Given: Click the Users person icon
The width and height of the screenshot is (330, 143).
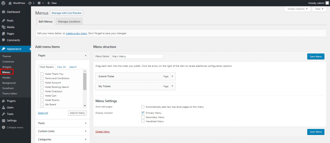Looking at the screenshot, I should point(3,107).
